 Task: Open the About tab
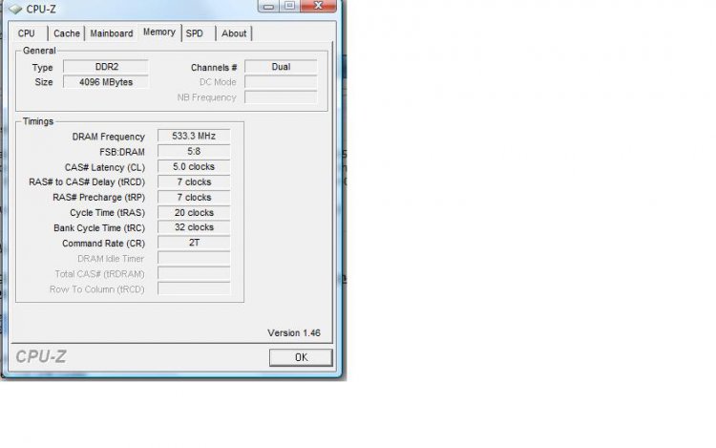point(234,33)
